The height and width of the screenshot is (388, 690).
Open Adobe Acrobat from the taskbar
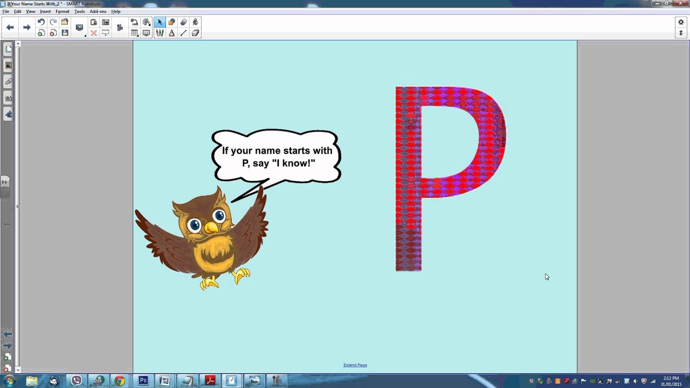pos(210,381)
